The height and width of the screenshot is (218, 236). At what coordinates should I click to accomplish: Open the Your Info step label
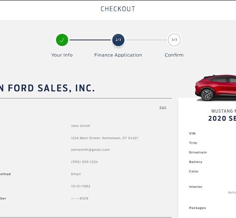tap(62, 55)
